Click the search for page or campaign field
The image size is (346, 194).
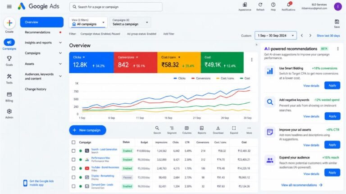(x=116, y=7)
